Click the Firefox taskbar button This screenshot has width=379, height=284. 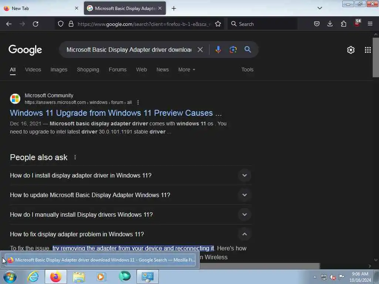coord(56,277)
